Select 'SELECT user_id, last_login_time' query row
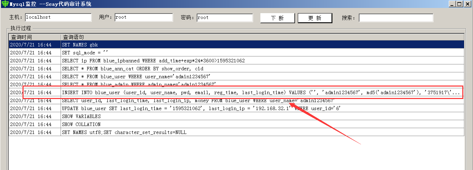Image resolution: width=473 pixels, height=170 pixels. (237, 100)
